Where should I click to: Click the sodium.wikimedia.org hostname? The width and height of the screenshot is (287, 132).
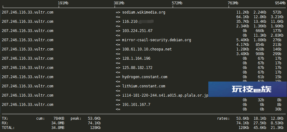[x=144, y=12]
